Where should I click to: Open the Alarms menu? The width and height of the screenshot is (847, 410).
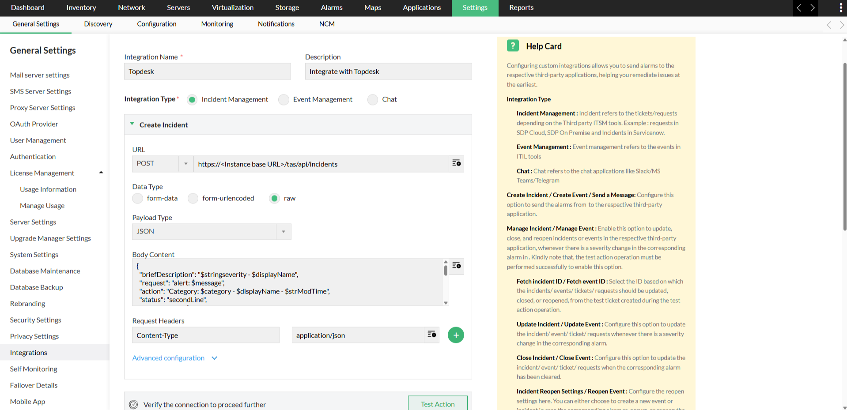point(332,8)
